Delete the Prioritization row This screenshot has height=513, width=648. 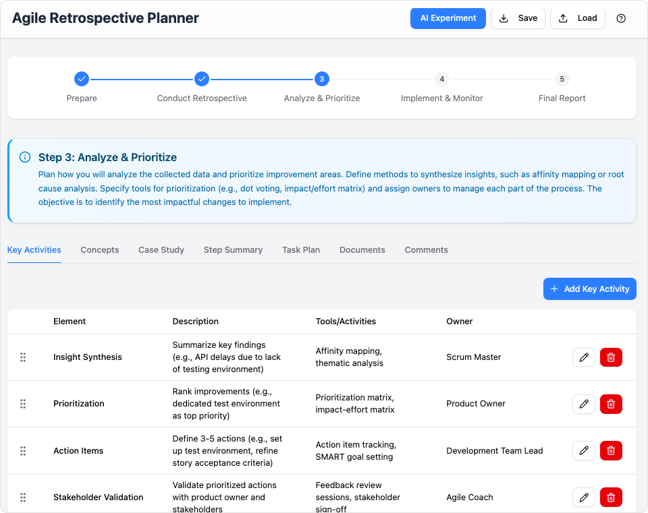[x=611, y=404]
